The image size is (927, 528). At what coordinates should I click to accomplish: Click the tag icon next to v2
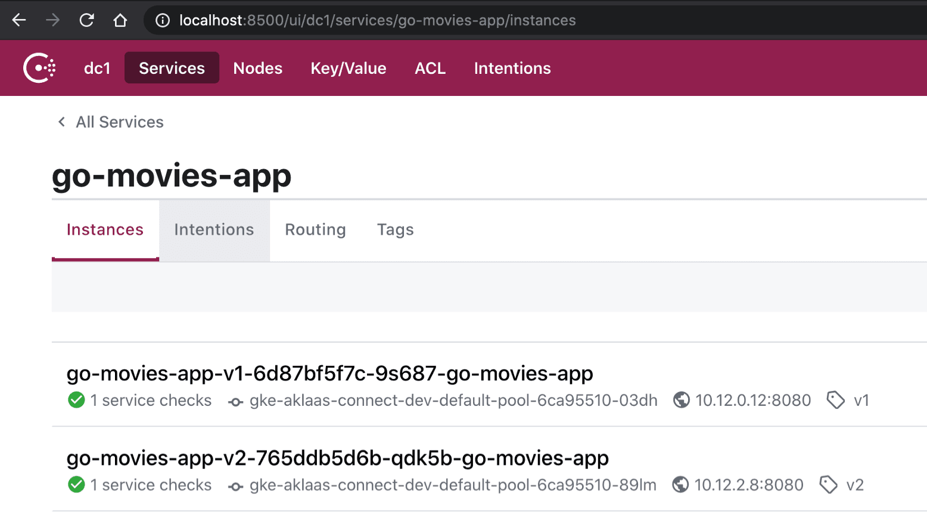pos(828,484)
